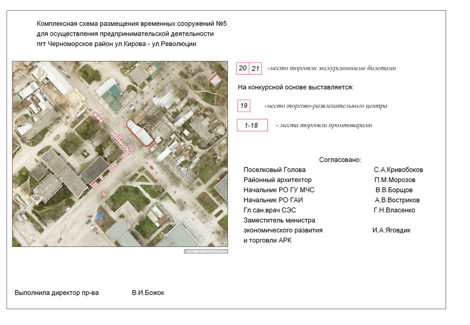Click the blue tent on the aerial map
Viewport: 470px width, 325px height.
(x=100, y=216)
